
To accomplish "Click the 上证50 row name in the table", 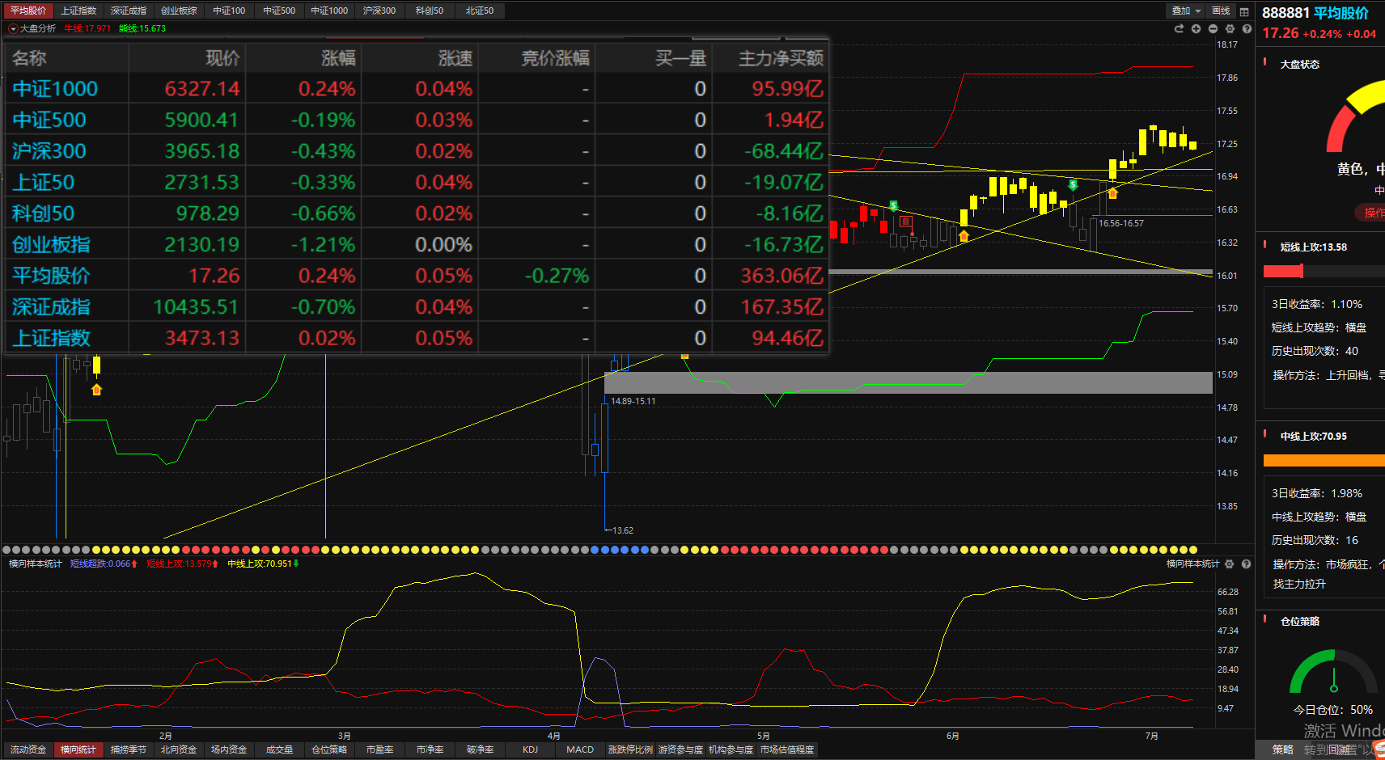I will (x=44, y=183).
